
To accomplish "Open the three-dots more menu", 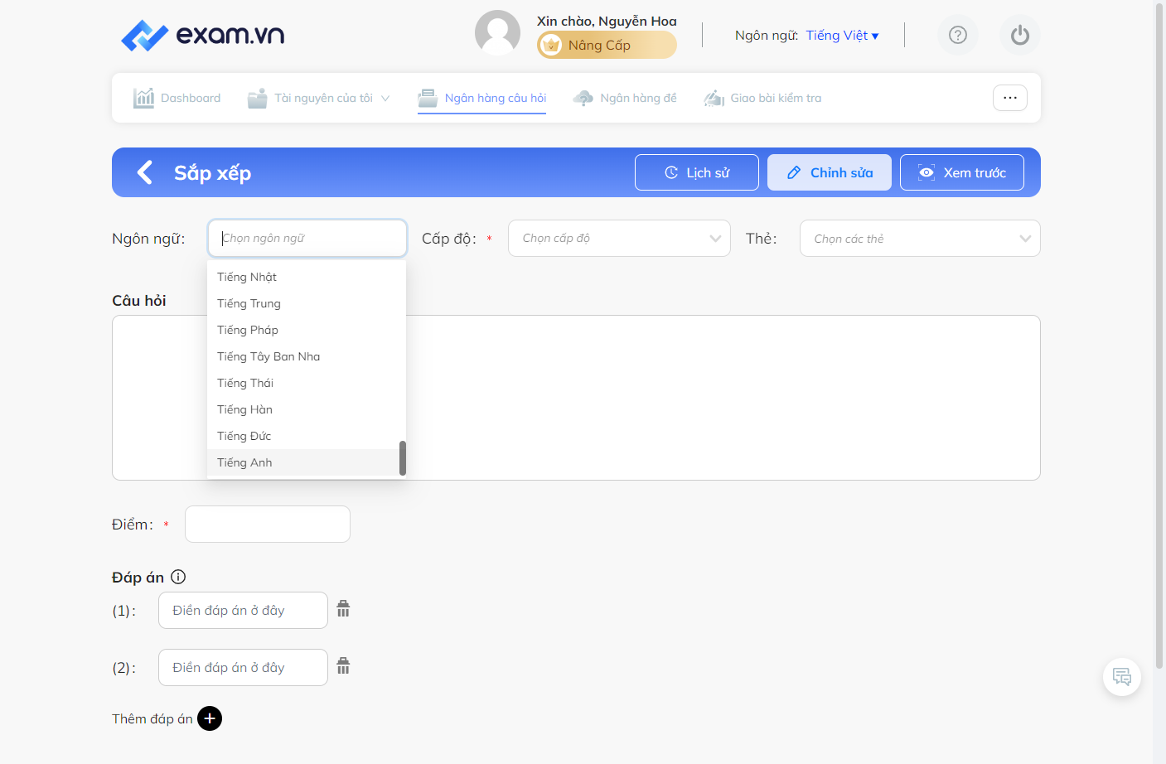I will [x=1010, y=98].
